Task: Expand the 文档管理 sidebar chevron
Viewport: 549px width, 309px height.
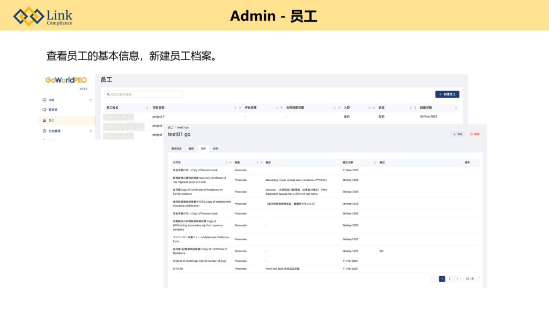Action: point(90,130)
